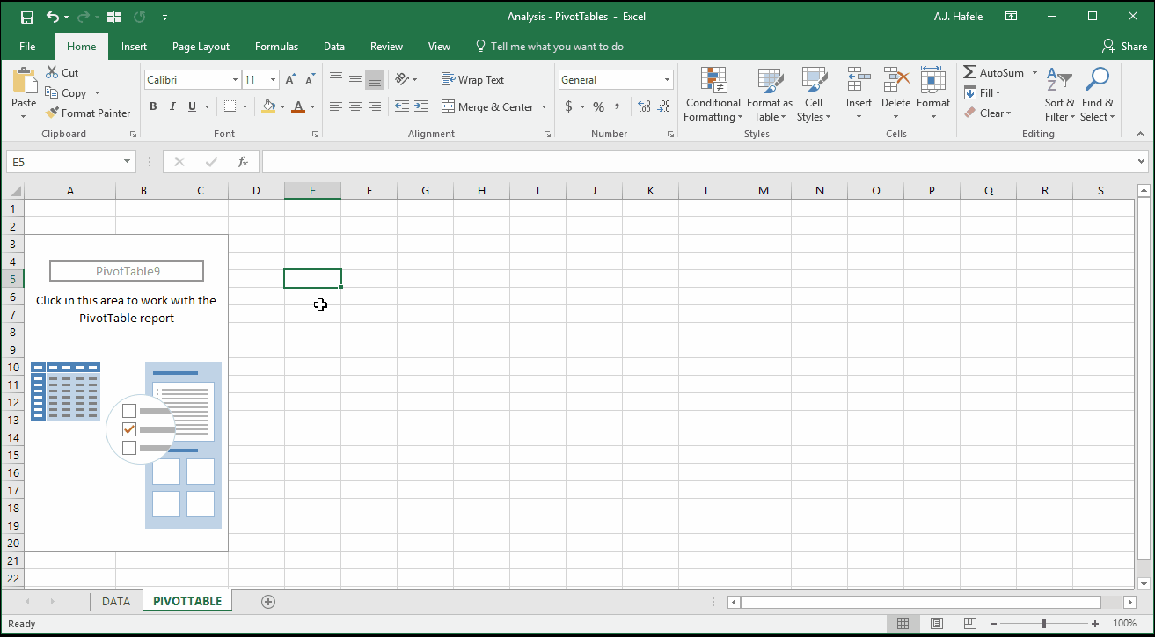The width and height of the screenshot is (1155, 637).
Task: Increase font size with the larger A icon
Action: point(290,80)
